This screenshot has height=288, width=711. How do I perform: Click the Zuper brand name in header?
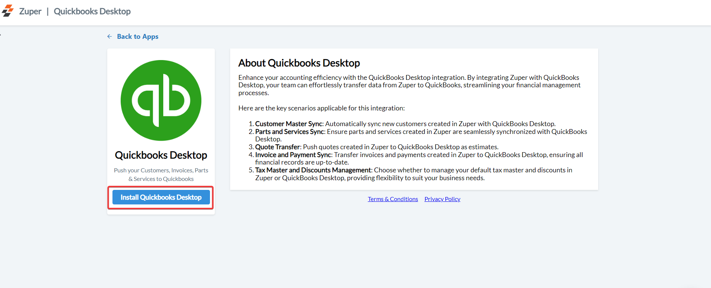pyautogui.click(x=30, y=11)
